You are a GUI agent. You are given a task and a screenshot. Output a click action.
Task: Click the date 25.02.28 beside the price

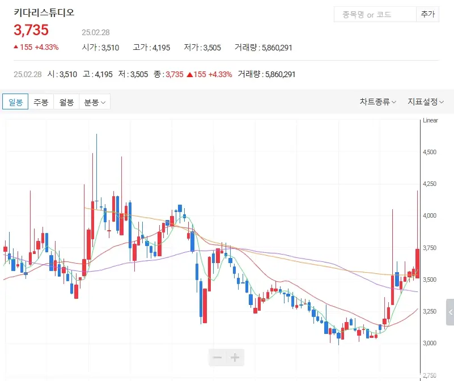point(96,32)
